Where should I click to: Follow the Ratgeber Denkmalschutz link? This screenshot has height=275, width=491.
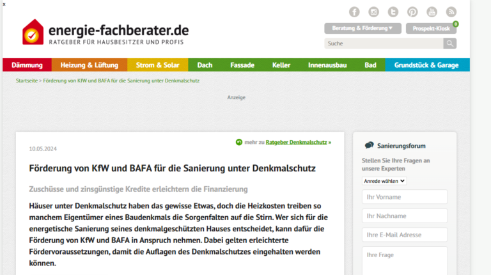296,142
